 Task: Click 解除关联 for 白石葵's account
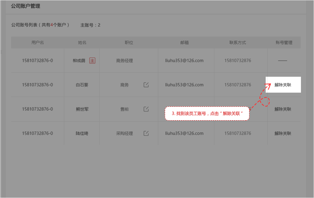[283, 85]
